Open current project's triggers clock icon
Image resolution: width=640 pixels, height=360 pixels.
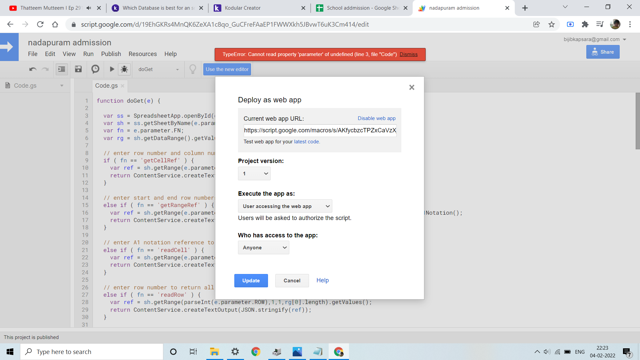[x=95, y=69]
